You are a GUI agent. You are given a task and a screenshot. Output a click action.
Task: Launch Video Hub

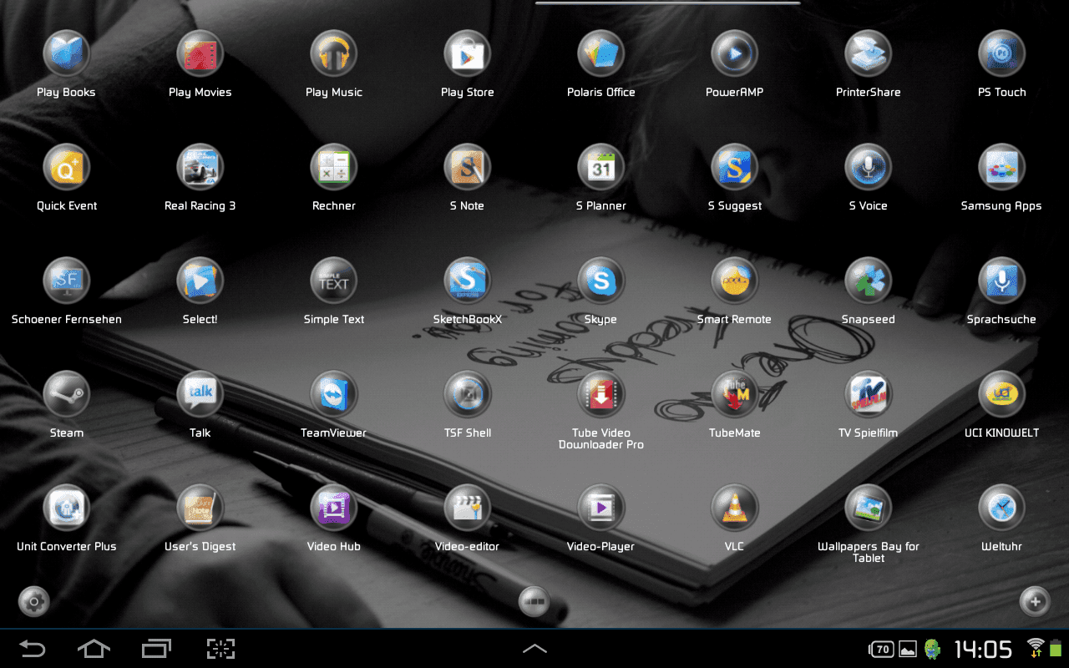pyautogui.click(x=334, y=509)
